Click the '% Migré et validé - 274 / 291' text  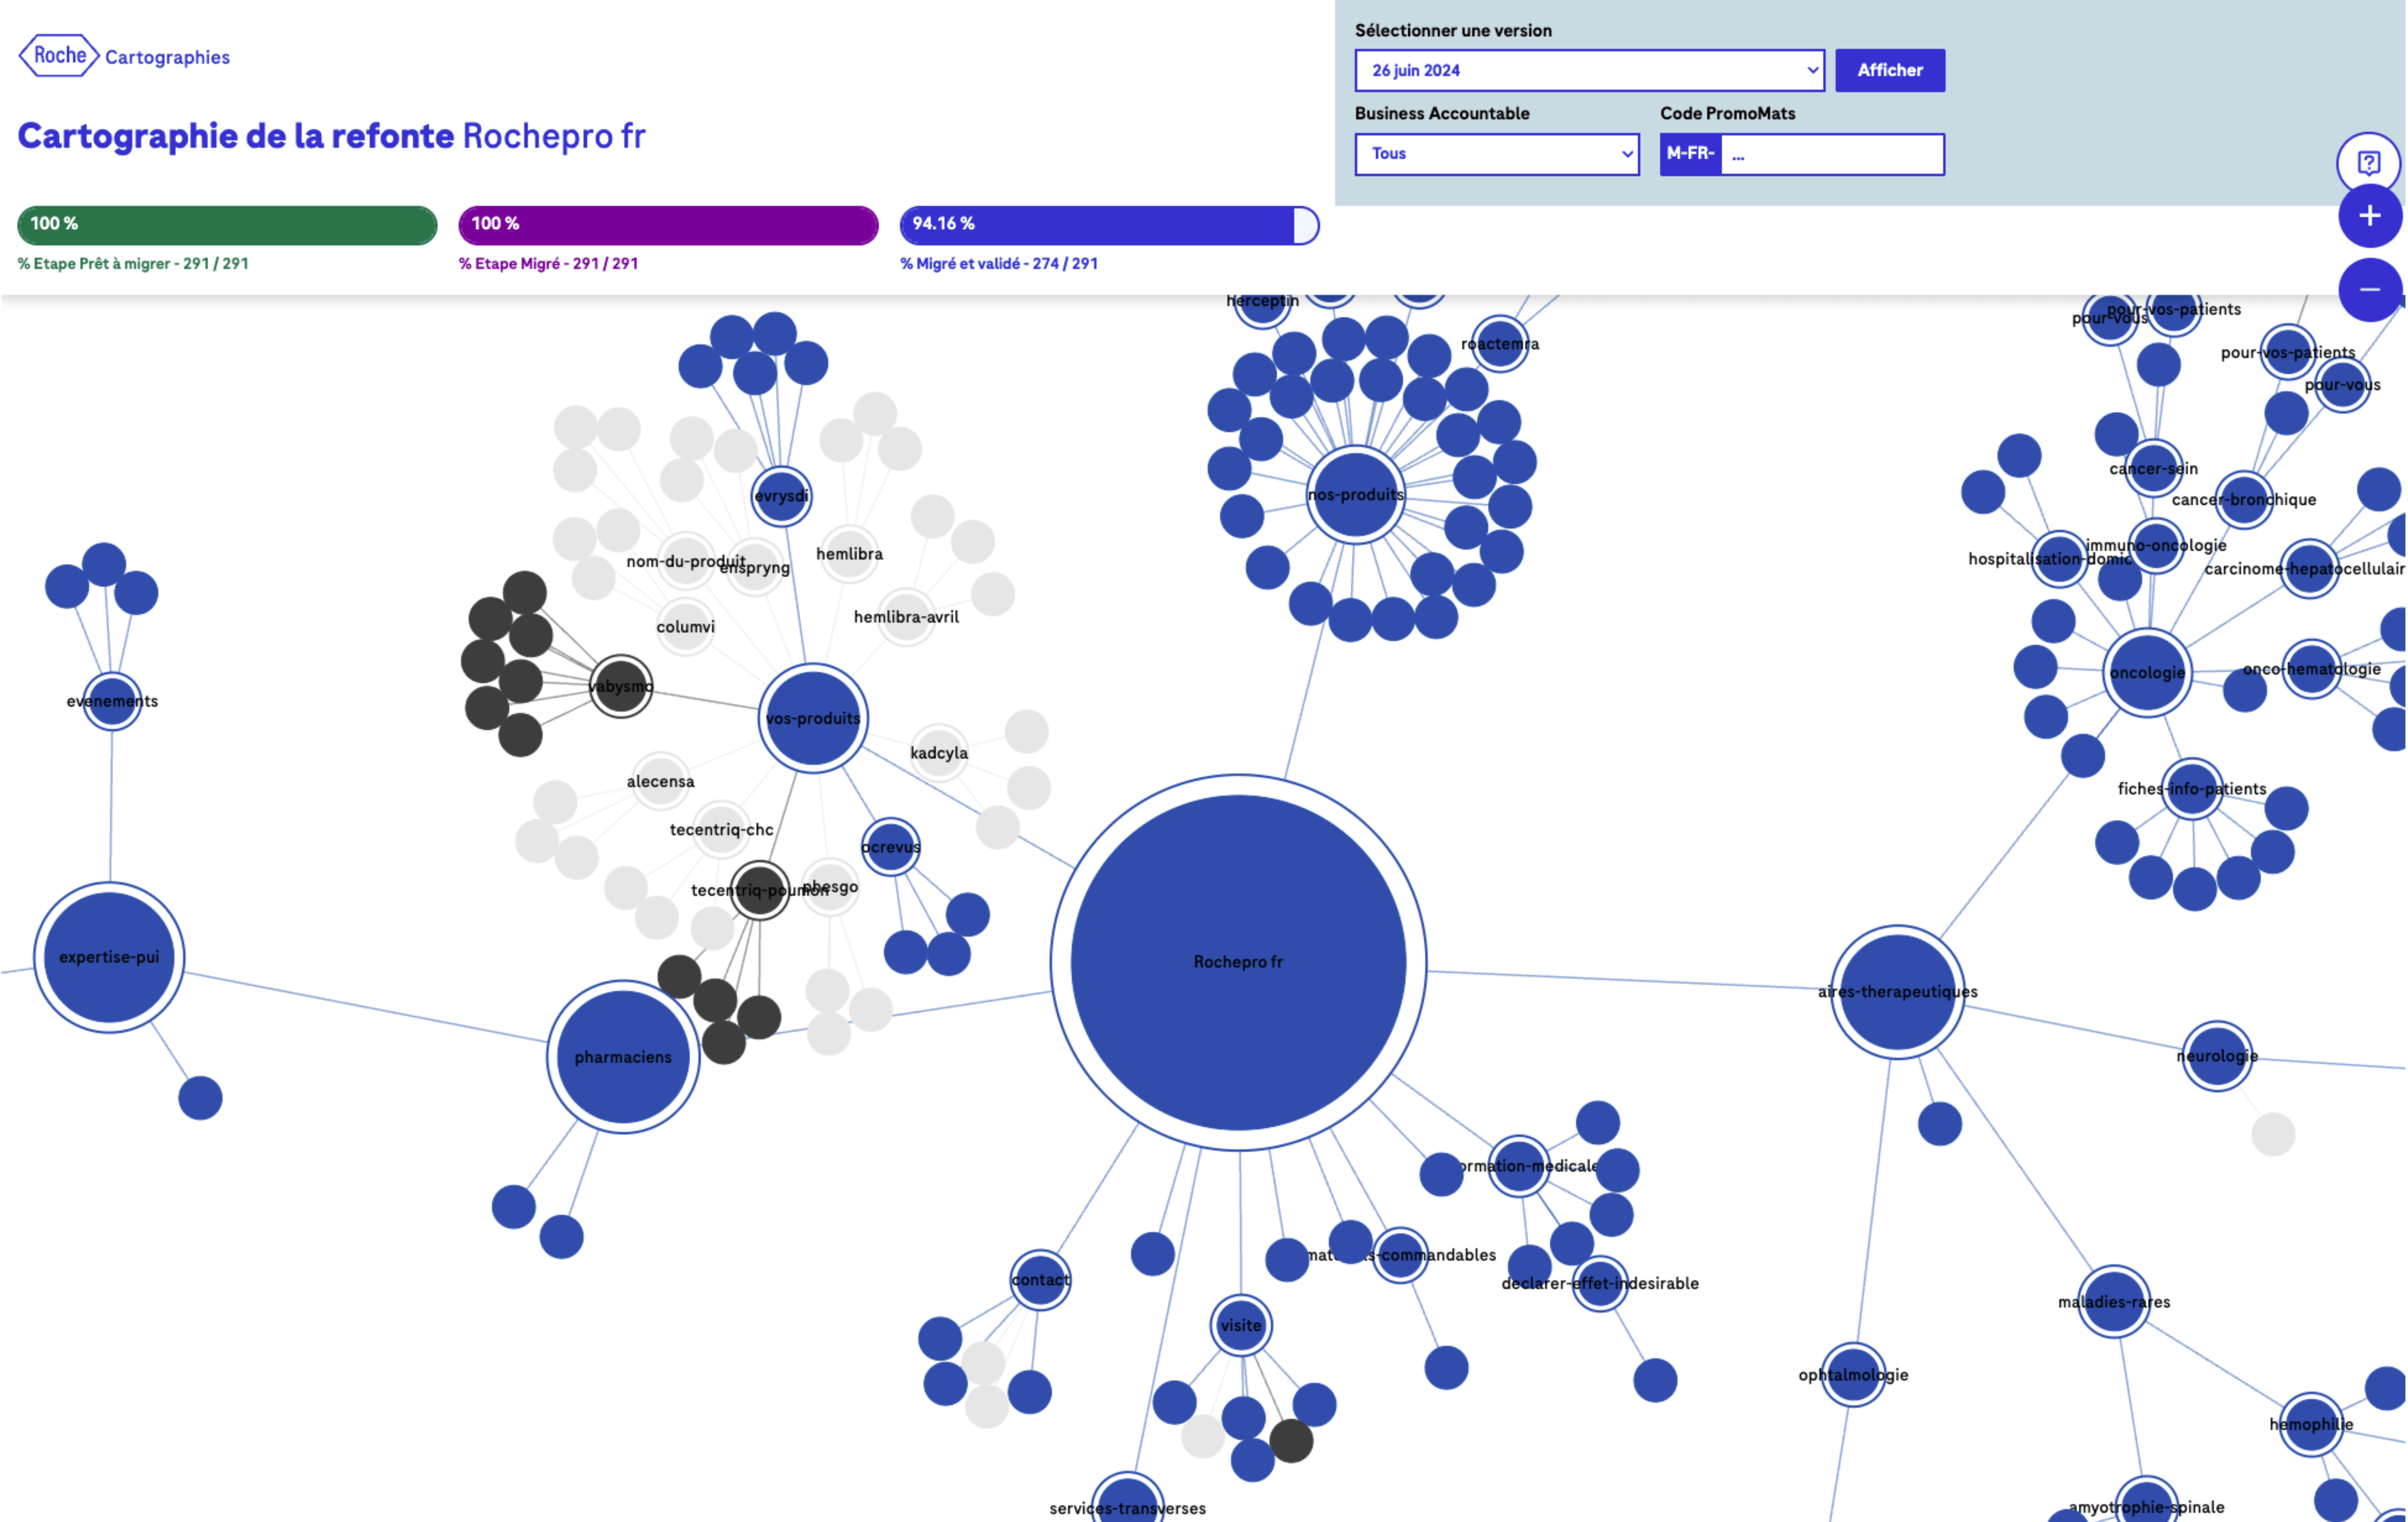pos(999,264)
